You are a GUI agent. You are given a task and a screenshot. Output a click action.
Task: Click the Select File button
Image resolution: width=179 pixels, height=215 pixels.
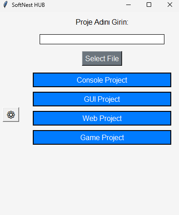pyautogui.click(x=102, y=58)
